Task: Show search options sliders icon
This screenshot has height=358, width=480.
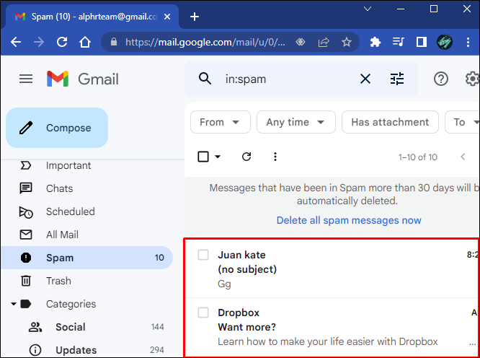Action: coord(397,79)
